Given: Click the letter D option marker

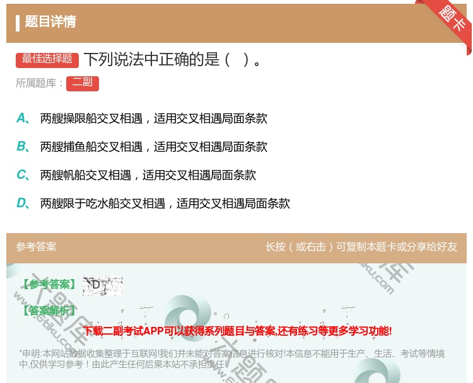Looking at the screenshot, I should (23, 203).
